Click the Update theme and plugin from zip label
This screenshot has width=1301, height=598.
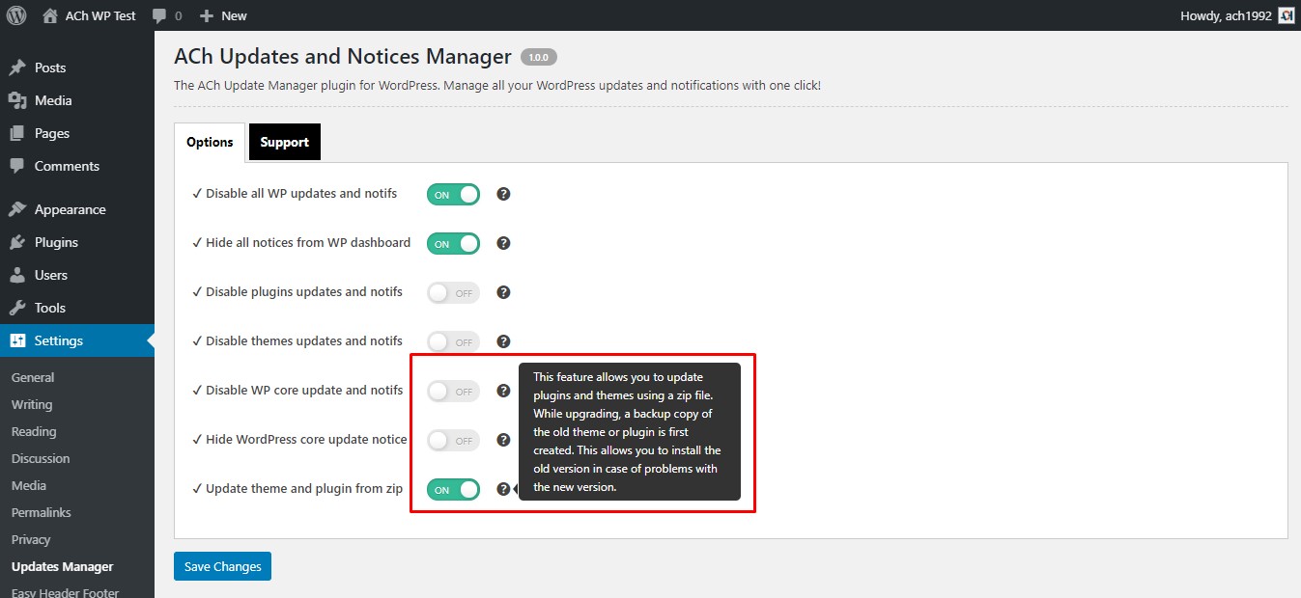(x=298, y=488)
